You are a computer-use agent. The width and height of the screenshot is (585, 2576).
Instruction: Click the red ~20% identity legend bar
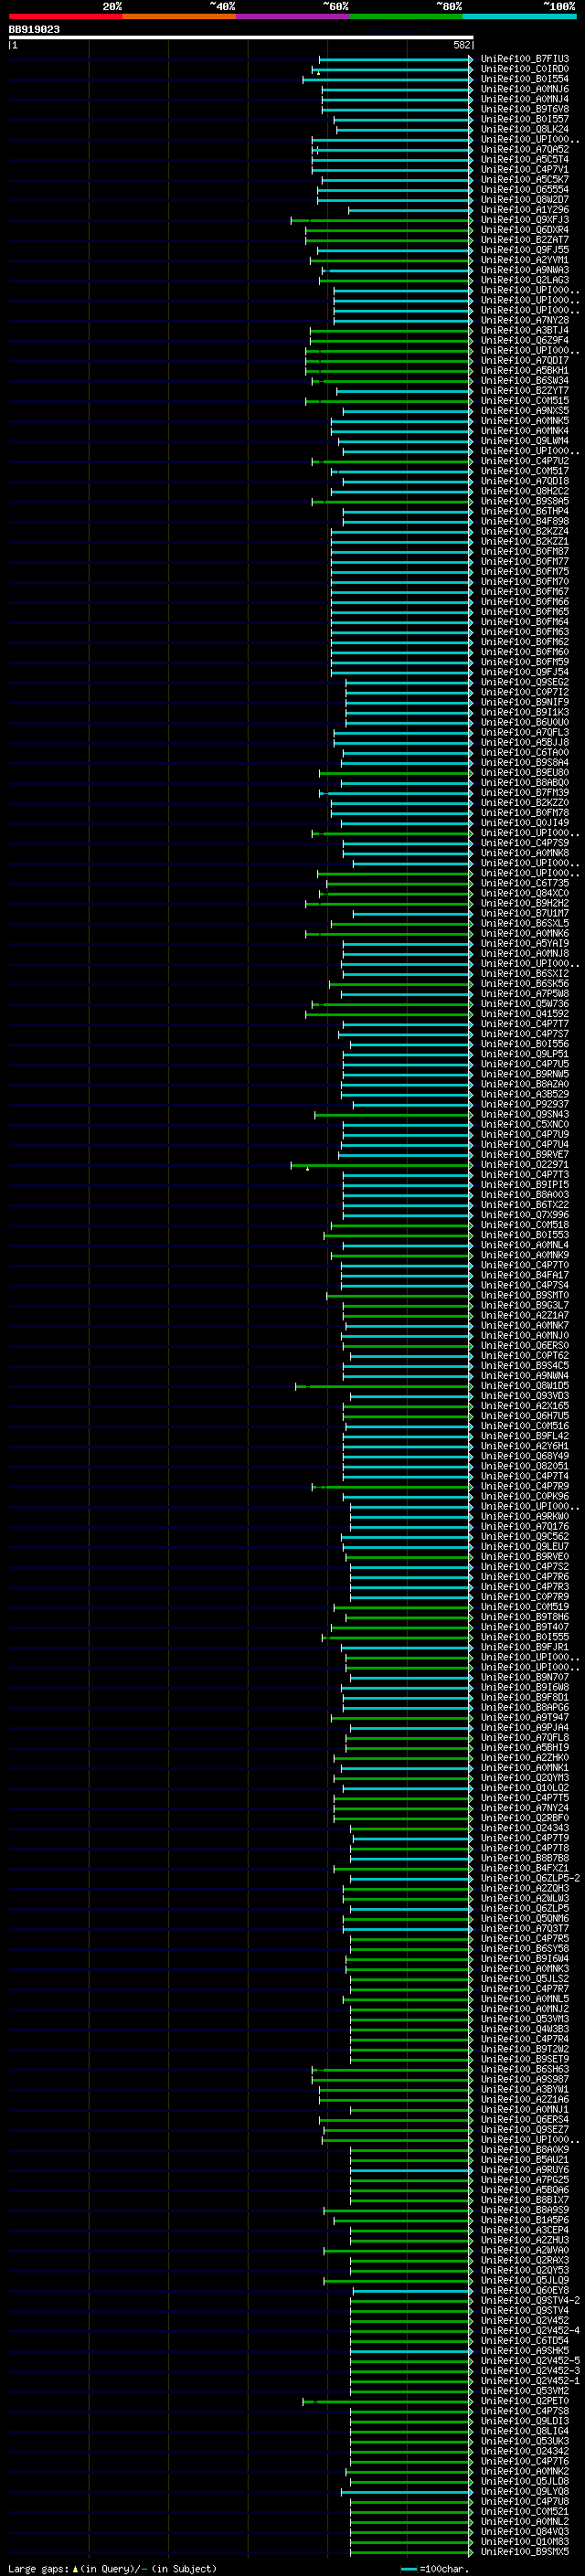click(x=65, y=16)
